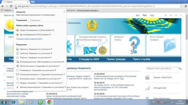Open the media player taskbar icon
The width and height of the screenshot is (188, 105).
tap(31, 102)
